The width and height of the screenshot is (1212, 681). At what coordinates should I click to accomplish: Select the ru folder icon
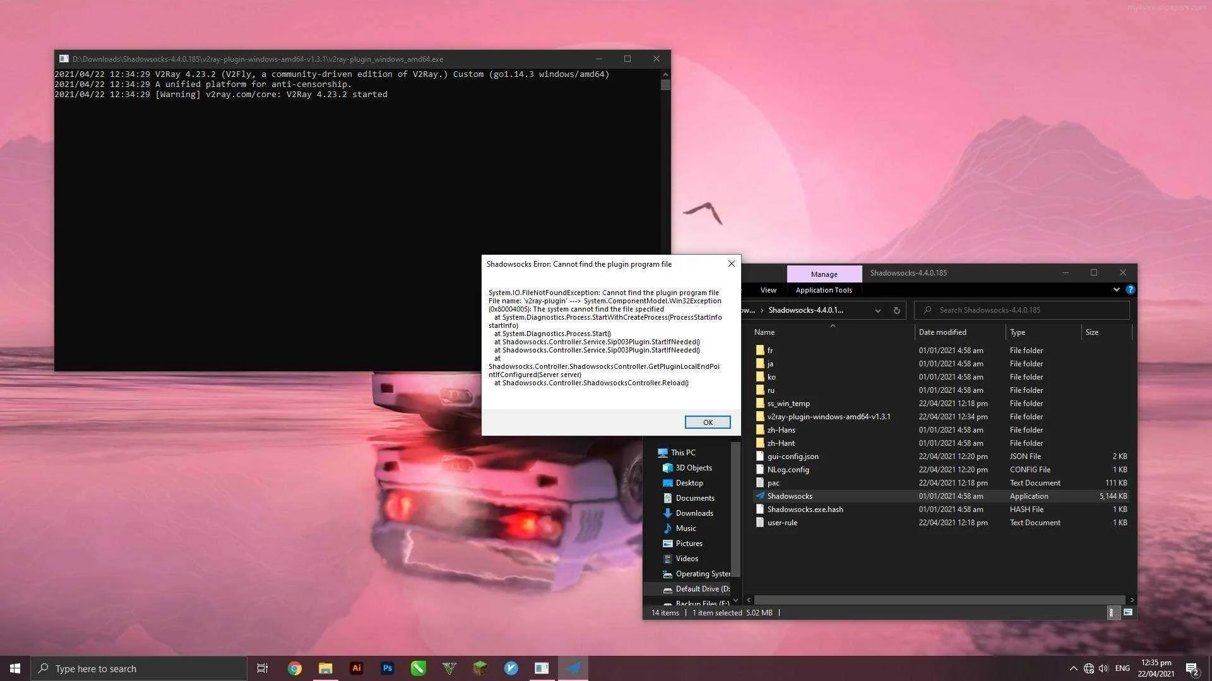pyautogui.click(x=760, y=390)
